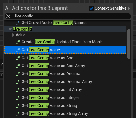Collapse the Live Config category
The width and height of the screenshot is (136, 118).
click(10, 29)
